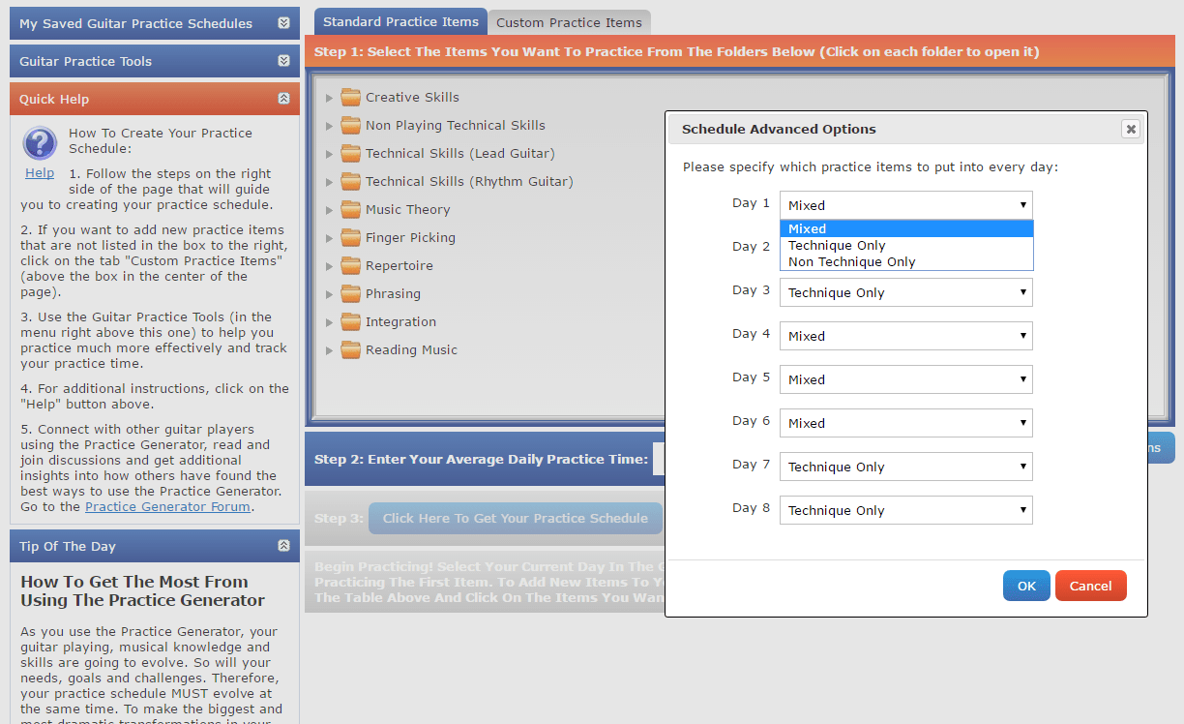Switch to Standard Practice Items tab
The height and width of the screenshot is (724, 1184).
(400, 21)
